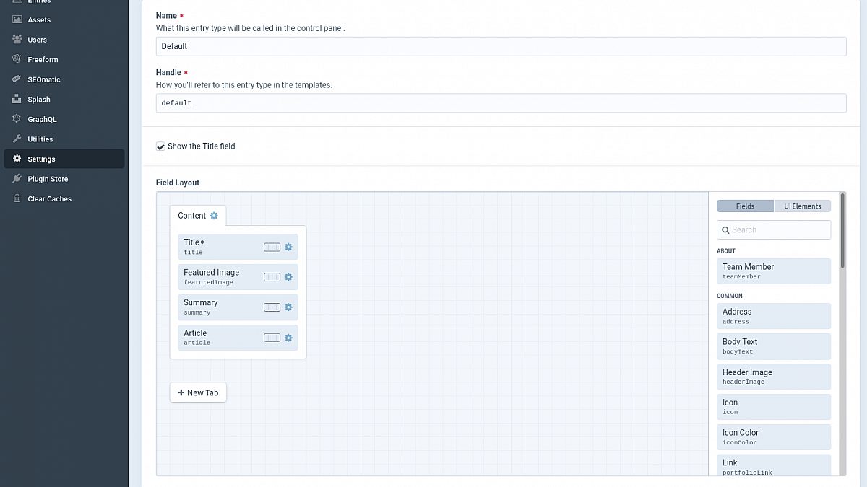The image size is (867, 487).
Task: Click the Splash sidebar icon
Action: 17,99
